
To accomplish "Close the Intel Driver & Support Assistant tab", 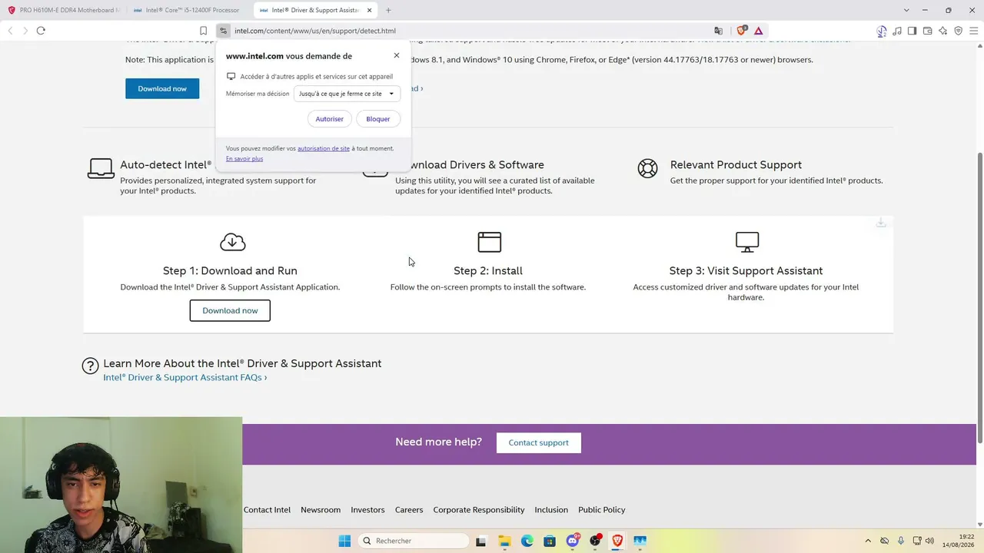I will point(370,10).
